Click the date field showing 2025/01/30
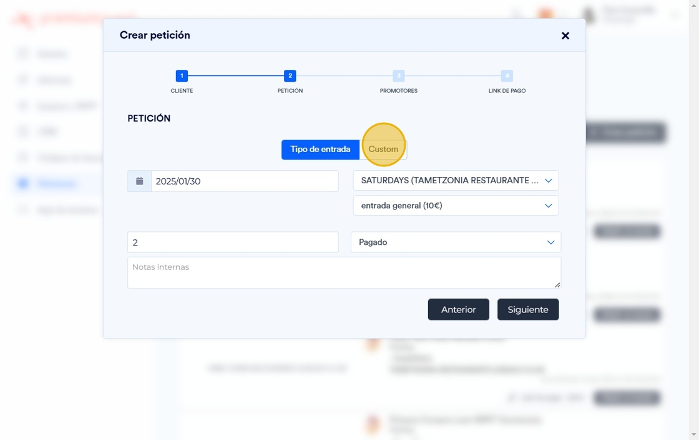The image size is (699, 440). click(x=245, y=181)
